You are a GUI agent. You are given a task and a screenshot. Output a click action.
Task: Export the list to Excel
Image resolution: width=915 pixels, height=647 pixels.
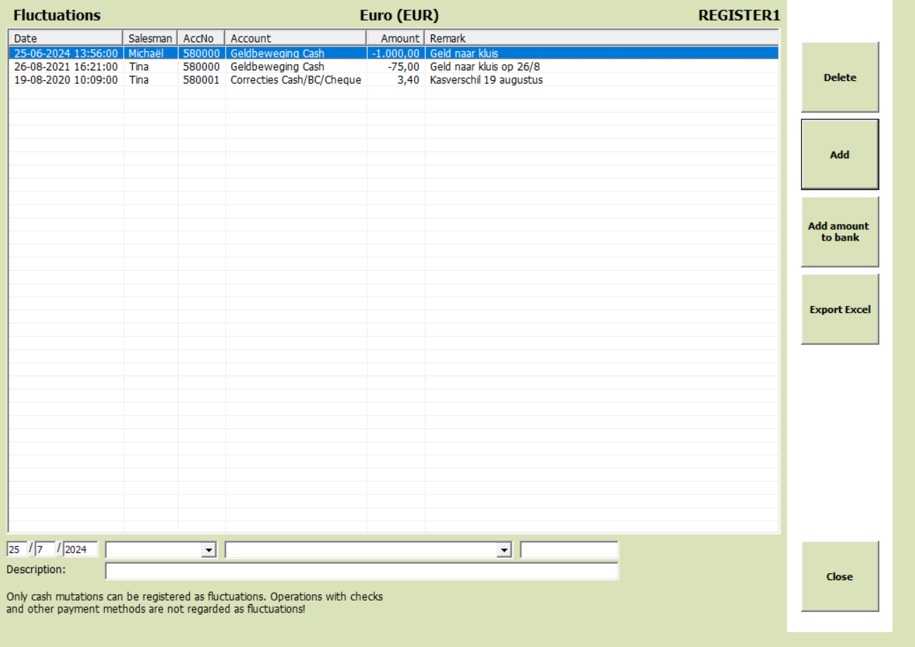840,309
